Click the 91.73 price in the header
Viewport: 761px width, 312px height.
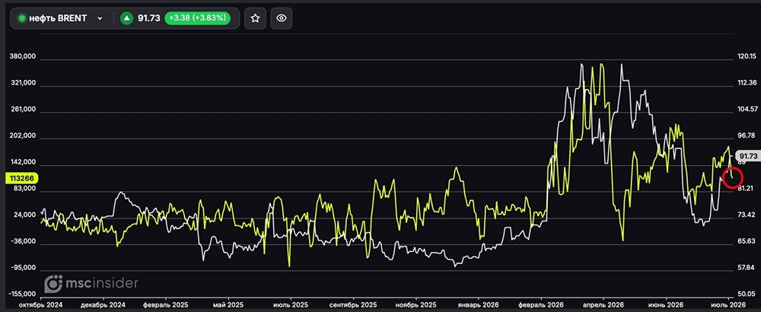click(x=148, y=18)
